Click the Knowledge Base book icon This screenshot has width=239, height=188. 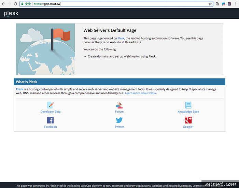(x=188, y=105)
